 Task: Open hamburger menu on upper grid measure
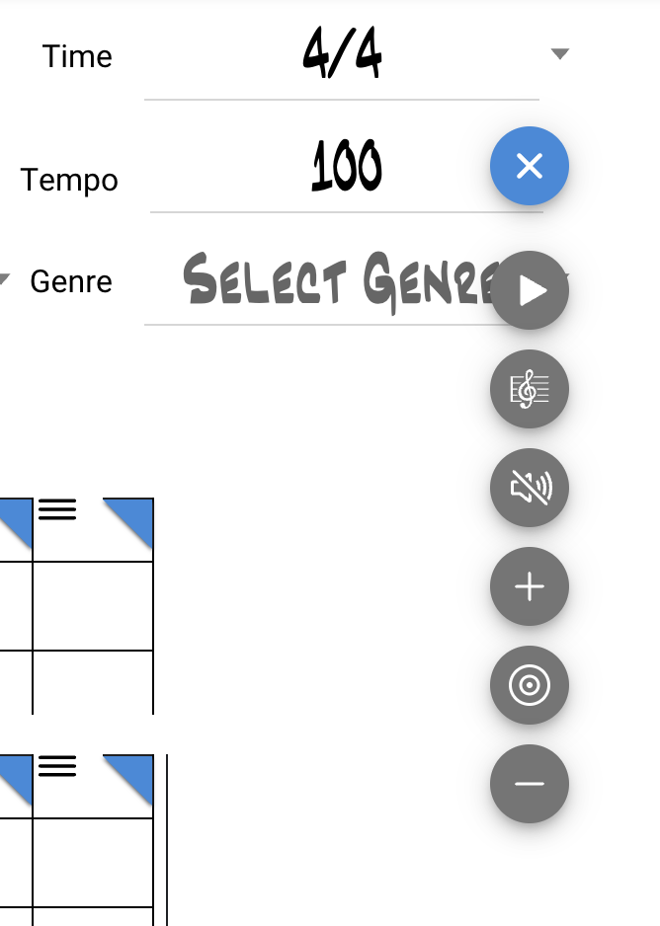point(57,509)
